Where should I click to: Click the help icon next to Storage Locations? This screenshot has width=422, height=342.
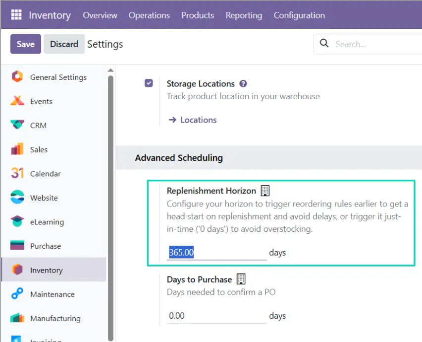[243, 83]
